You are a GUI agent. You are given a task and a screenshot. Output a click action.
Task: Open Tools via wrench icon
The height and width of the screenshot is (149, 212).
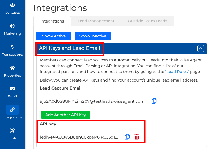(x=12, y=131)
